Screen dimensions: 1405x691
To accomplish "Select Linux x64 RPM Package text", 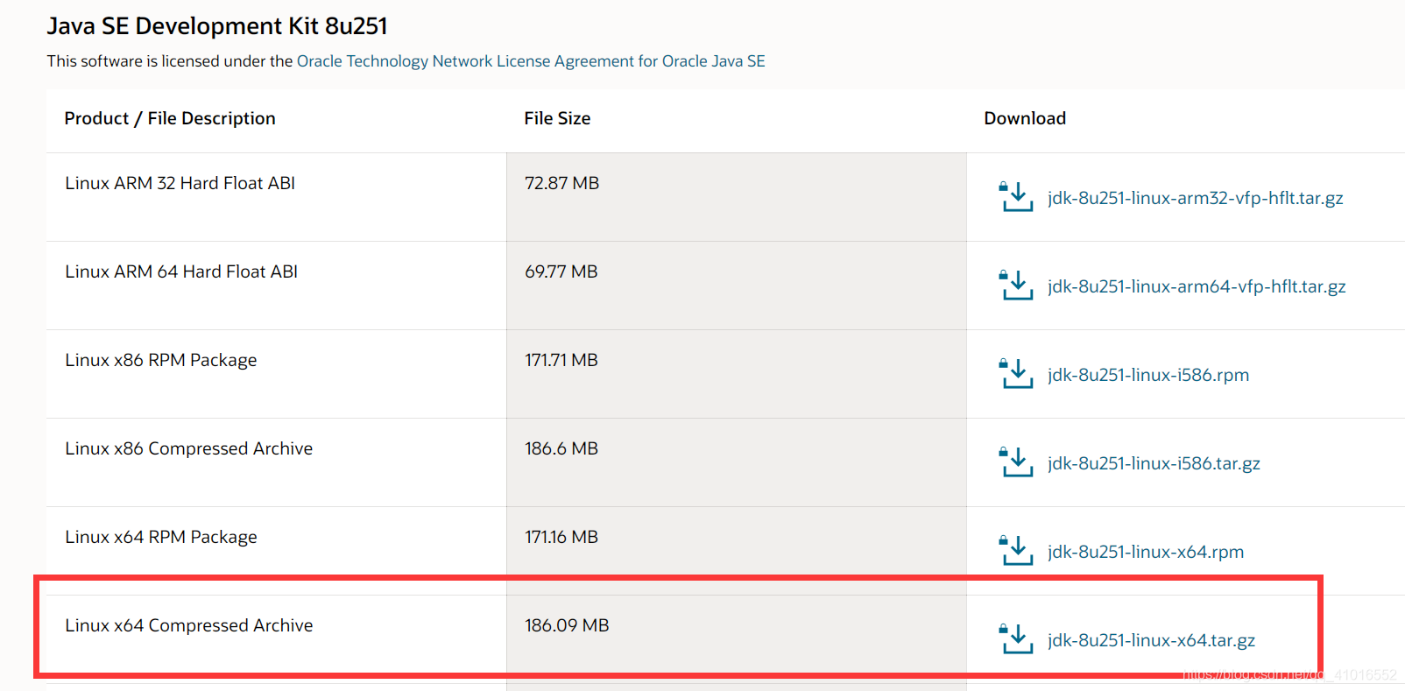I will pyautogui.click(x=161, y=537).
